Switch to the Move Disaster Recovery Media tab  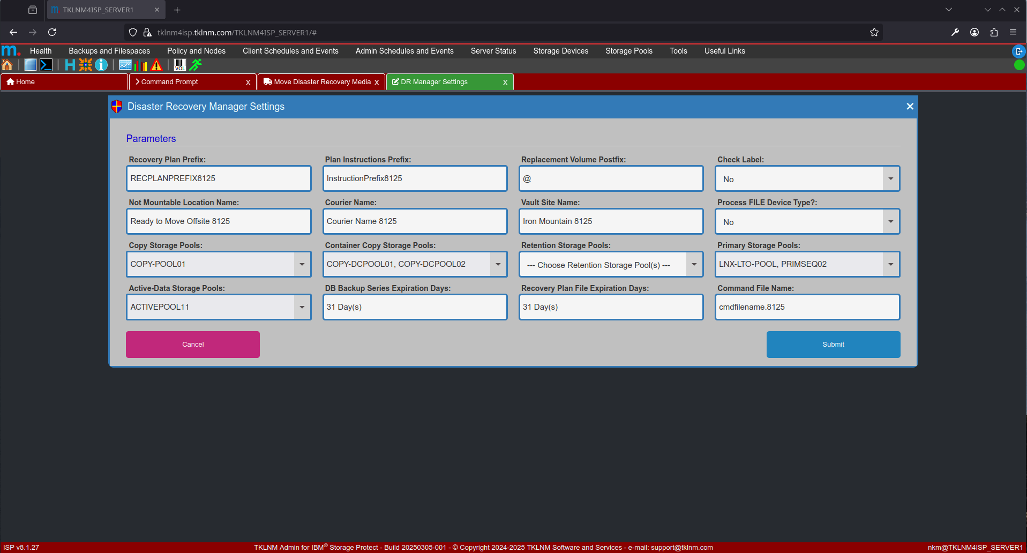click(x=321, y=82)
